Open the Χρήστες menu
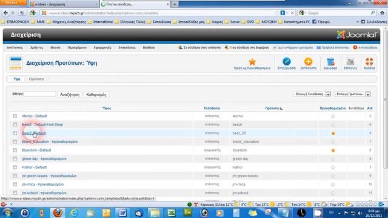The height and width of the screenshot is (218, 388). point(36,47)
